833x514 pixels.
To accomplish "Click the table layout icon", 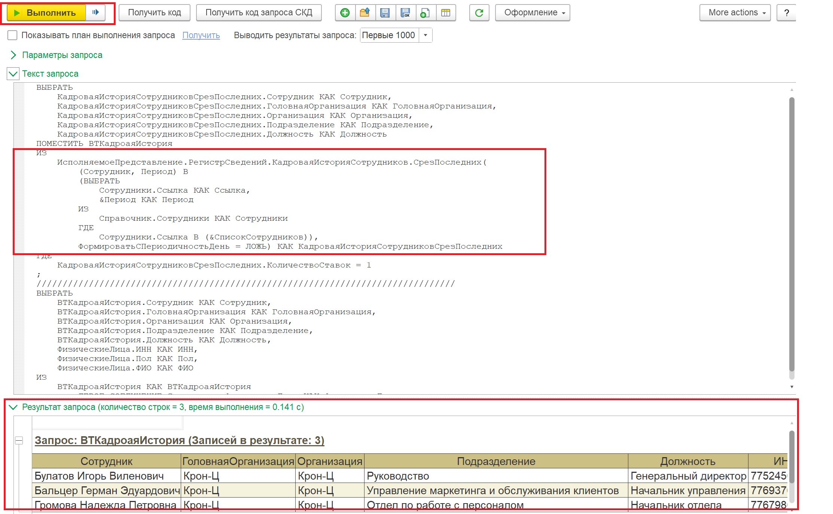I will 446,13.
